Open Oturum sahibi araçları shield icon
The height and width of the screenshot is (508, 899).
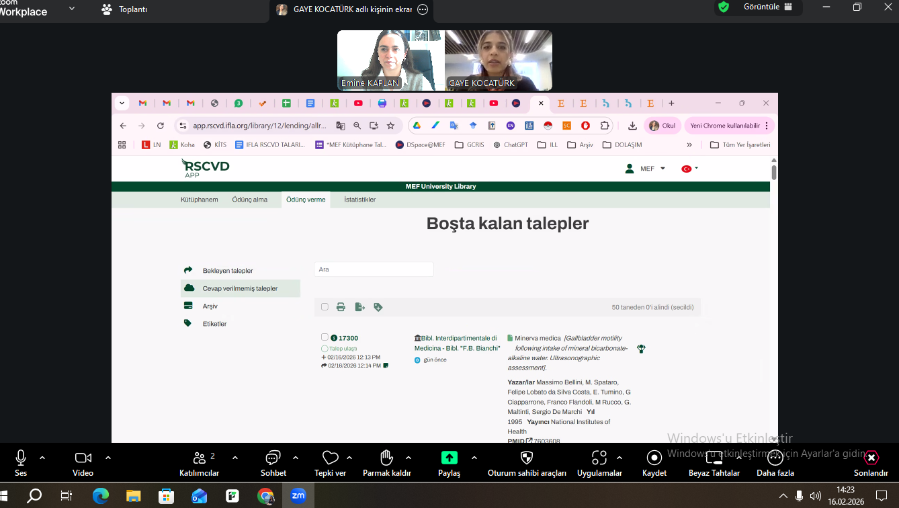pos(527,462)
